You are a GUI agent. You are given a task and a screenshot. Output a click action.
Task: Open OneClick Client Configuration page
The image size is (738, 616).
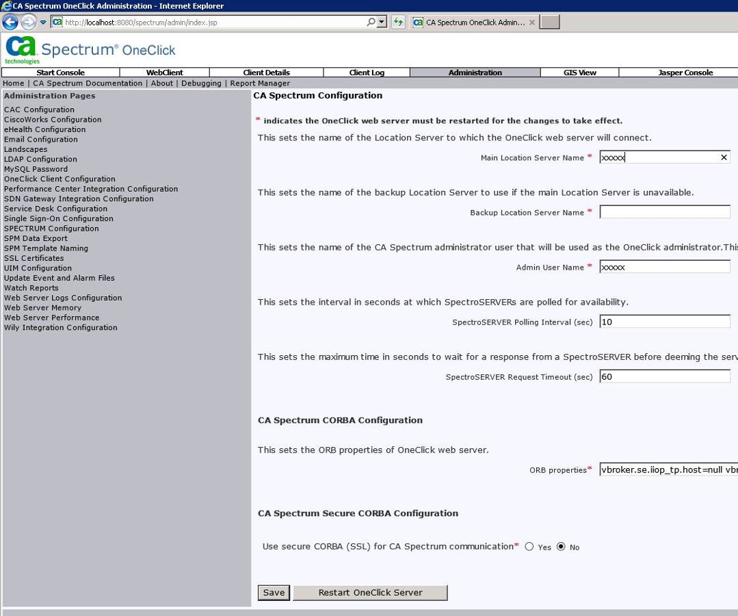[60, 179]
